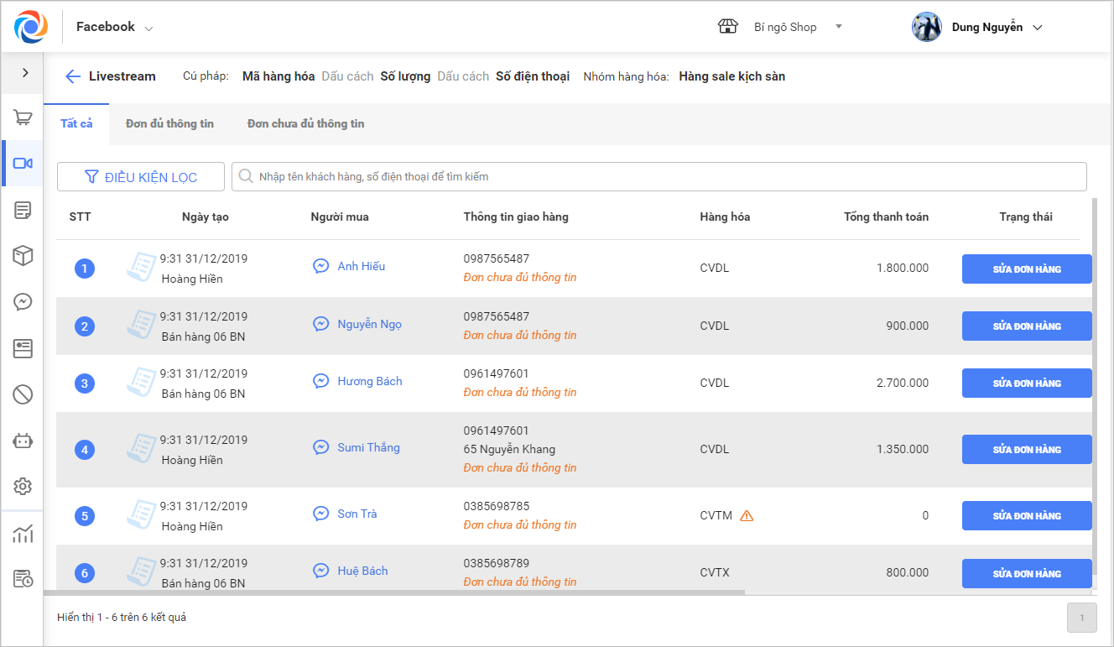Open the shopping cart sidebar icon
1114x647 pixels.
click(x=23, y=118)
